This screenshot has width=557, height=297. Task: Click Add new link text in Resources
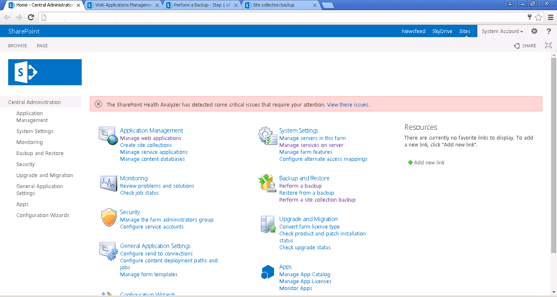click(429, 162)
